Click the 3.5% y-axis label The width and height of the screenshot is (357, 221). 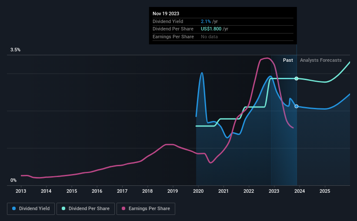[15, 50]
